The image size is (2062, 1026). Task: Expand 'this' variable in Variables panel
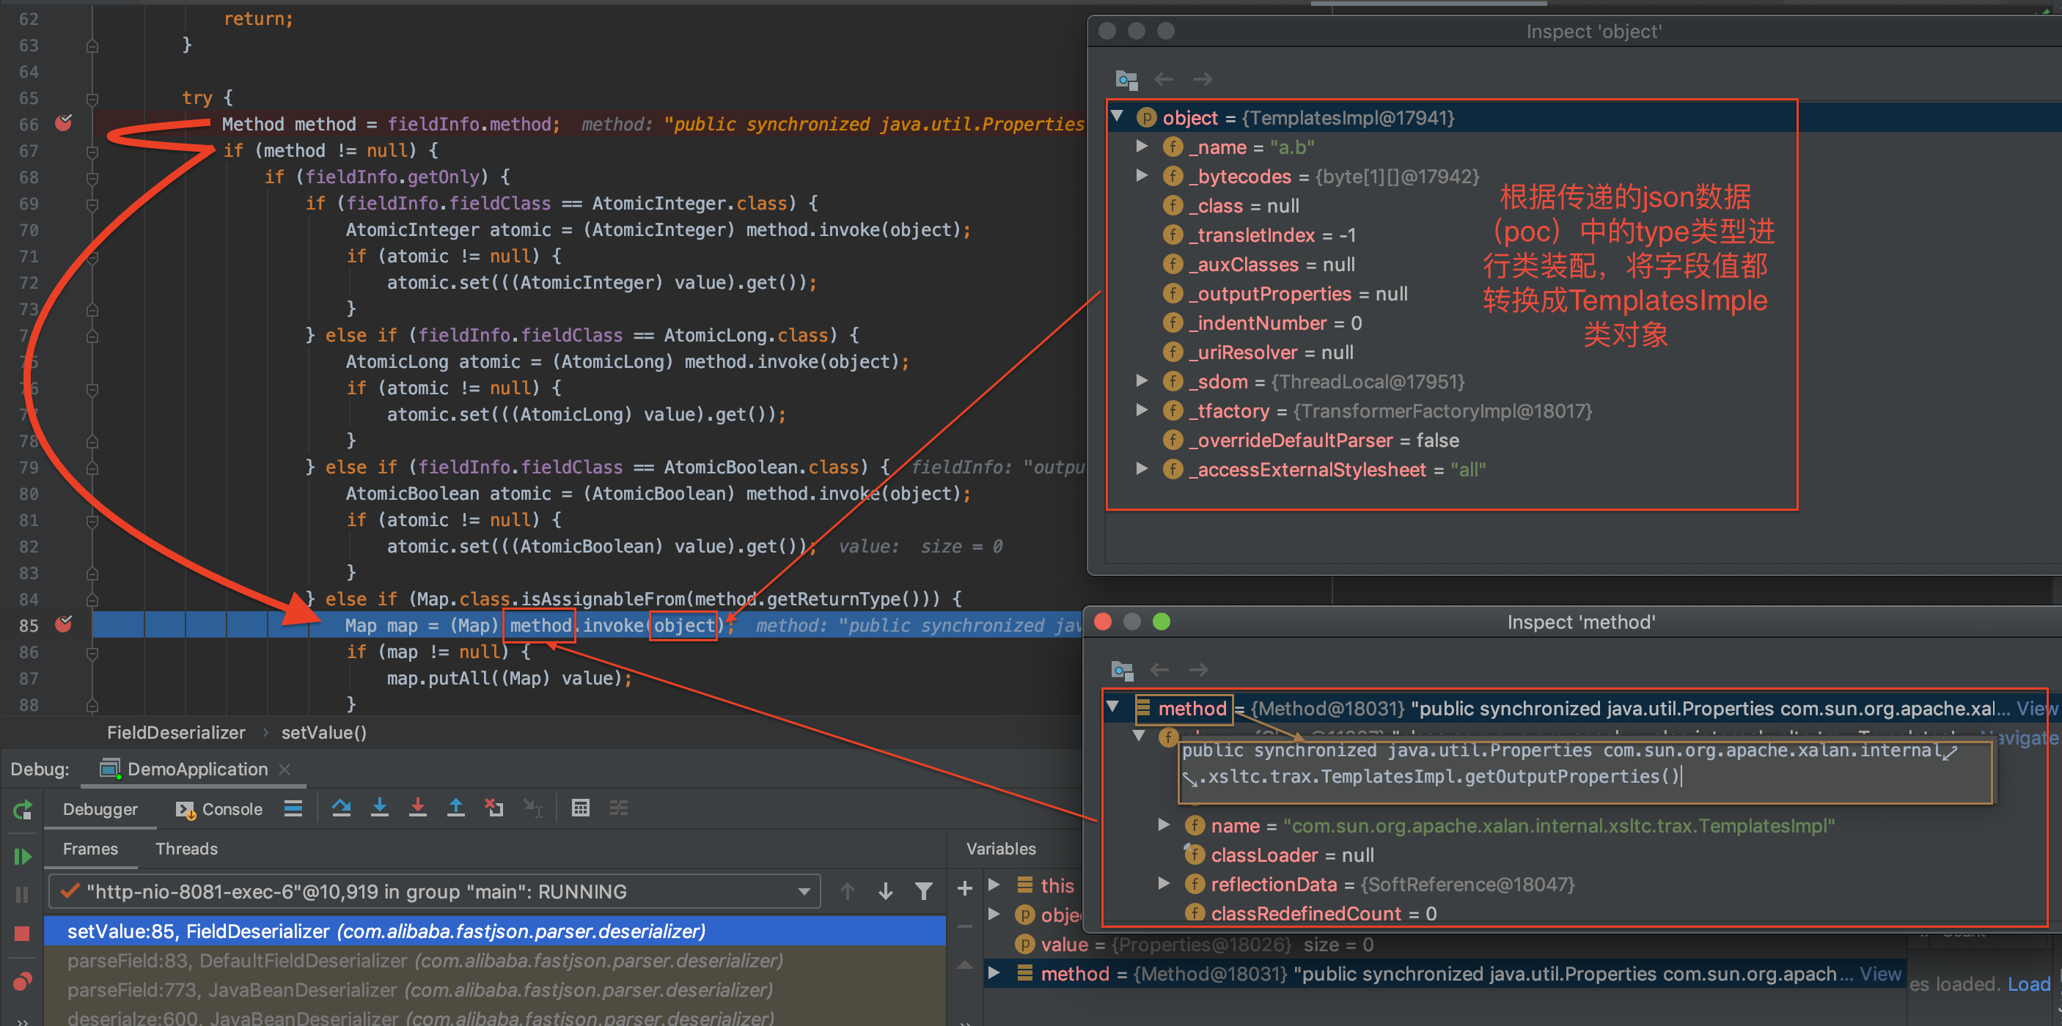click(994, 885)
